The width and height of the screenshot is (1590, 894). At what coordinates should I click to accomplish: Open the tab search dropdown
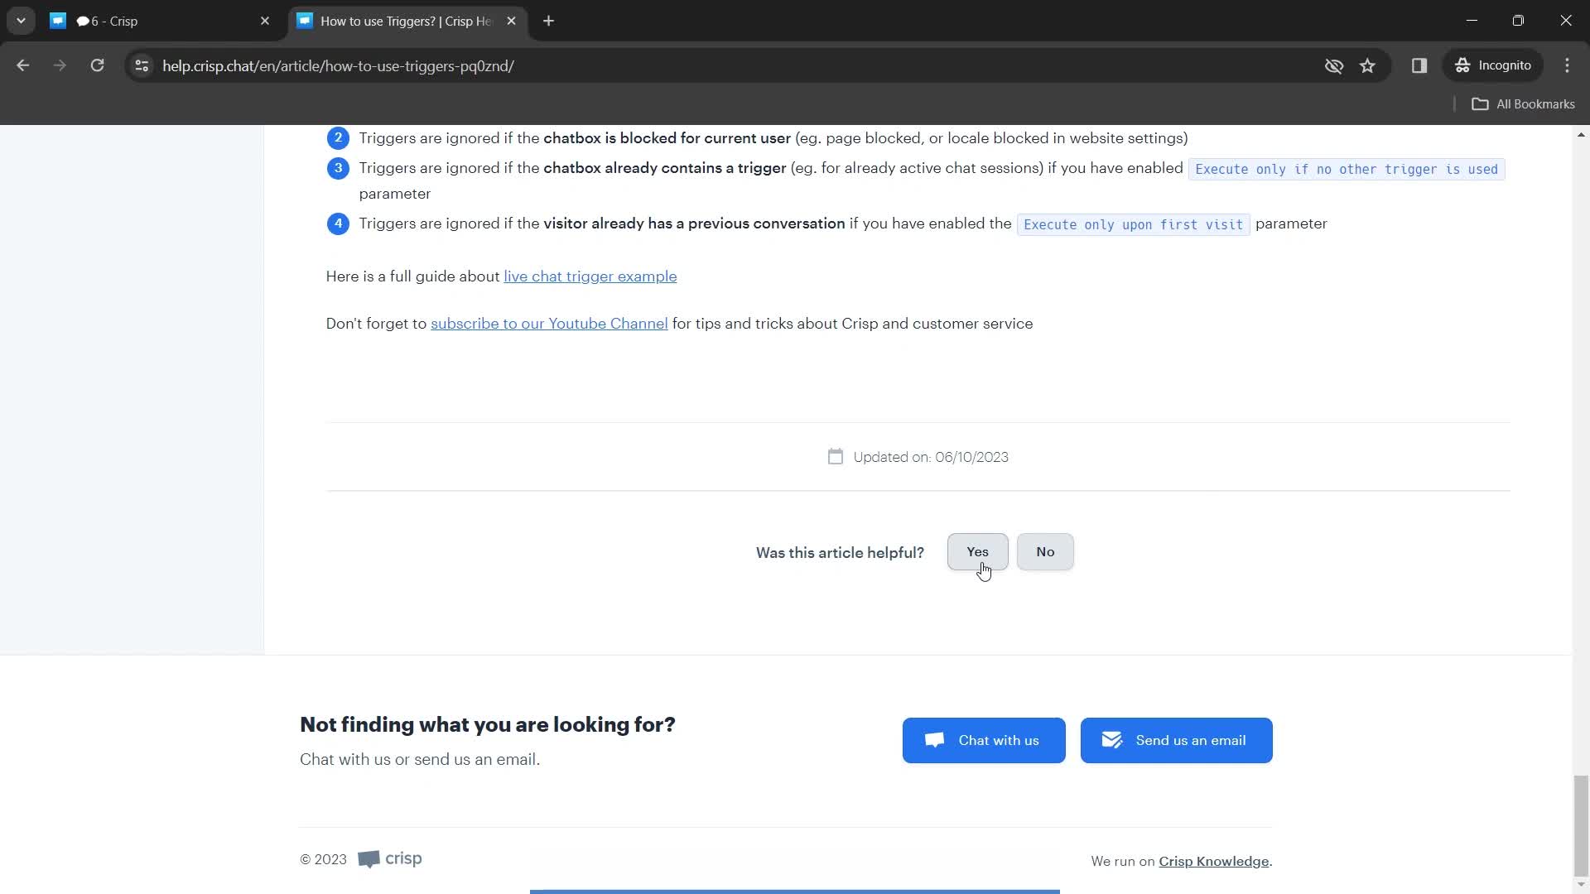[x=21, y=21]
